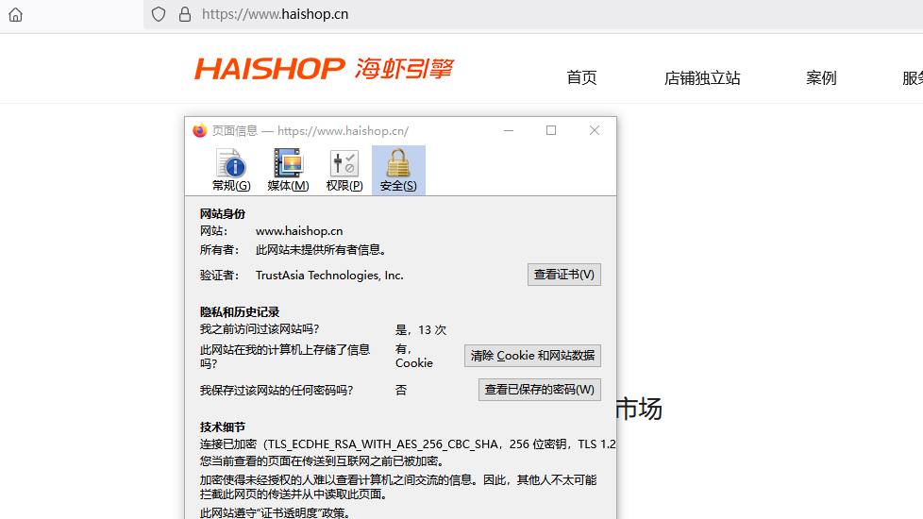
Task: Click the 技术细节 section heading
Action: pos(223,427)
